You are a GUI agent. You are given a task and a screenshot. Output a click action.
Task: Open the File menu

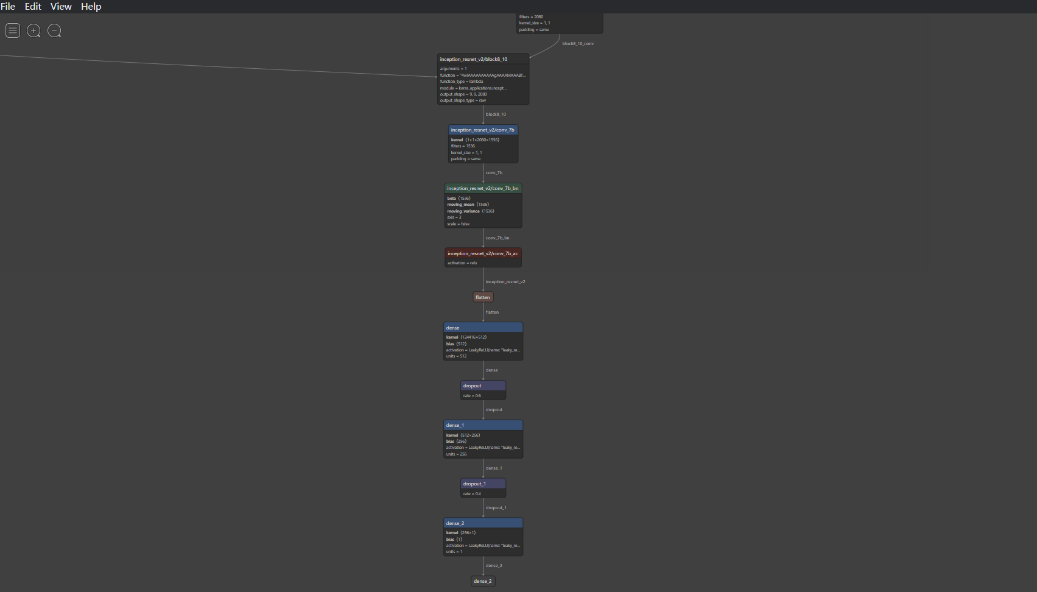click(x=8, y=6)
